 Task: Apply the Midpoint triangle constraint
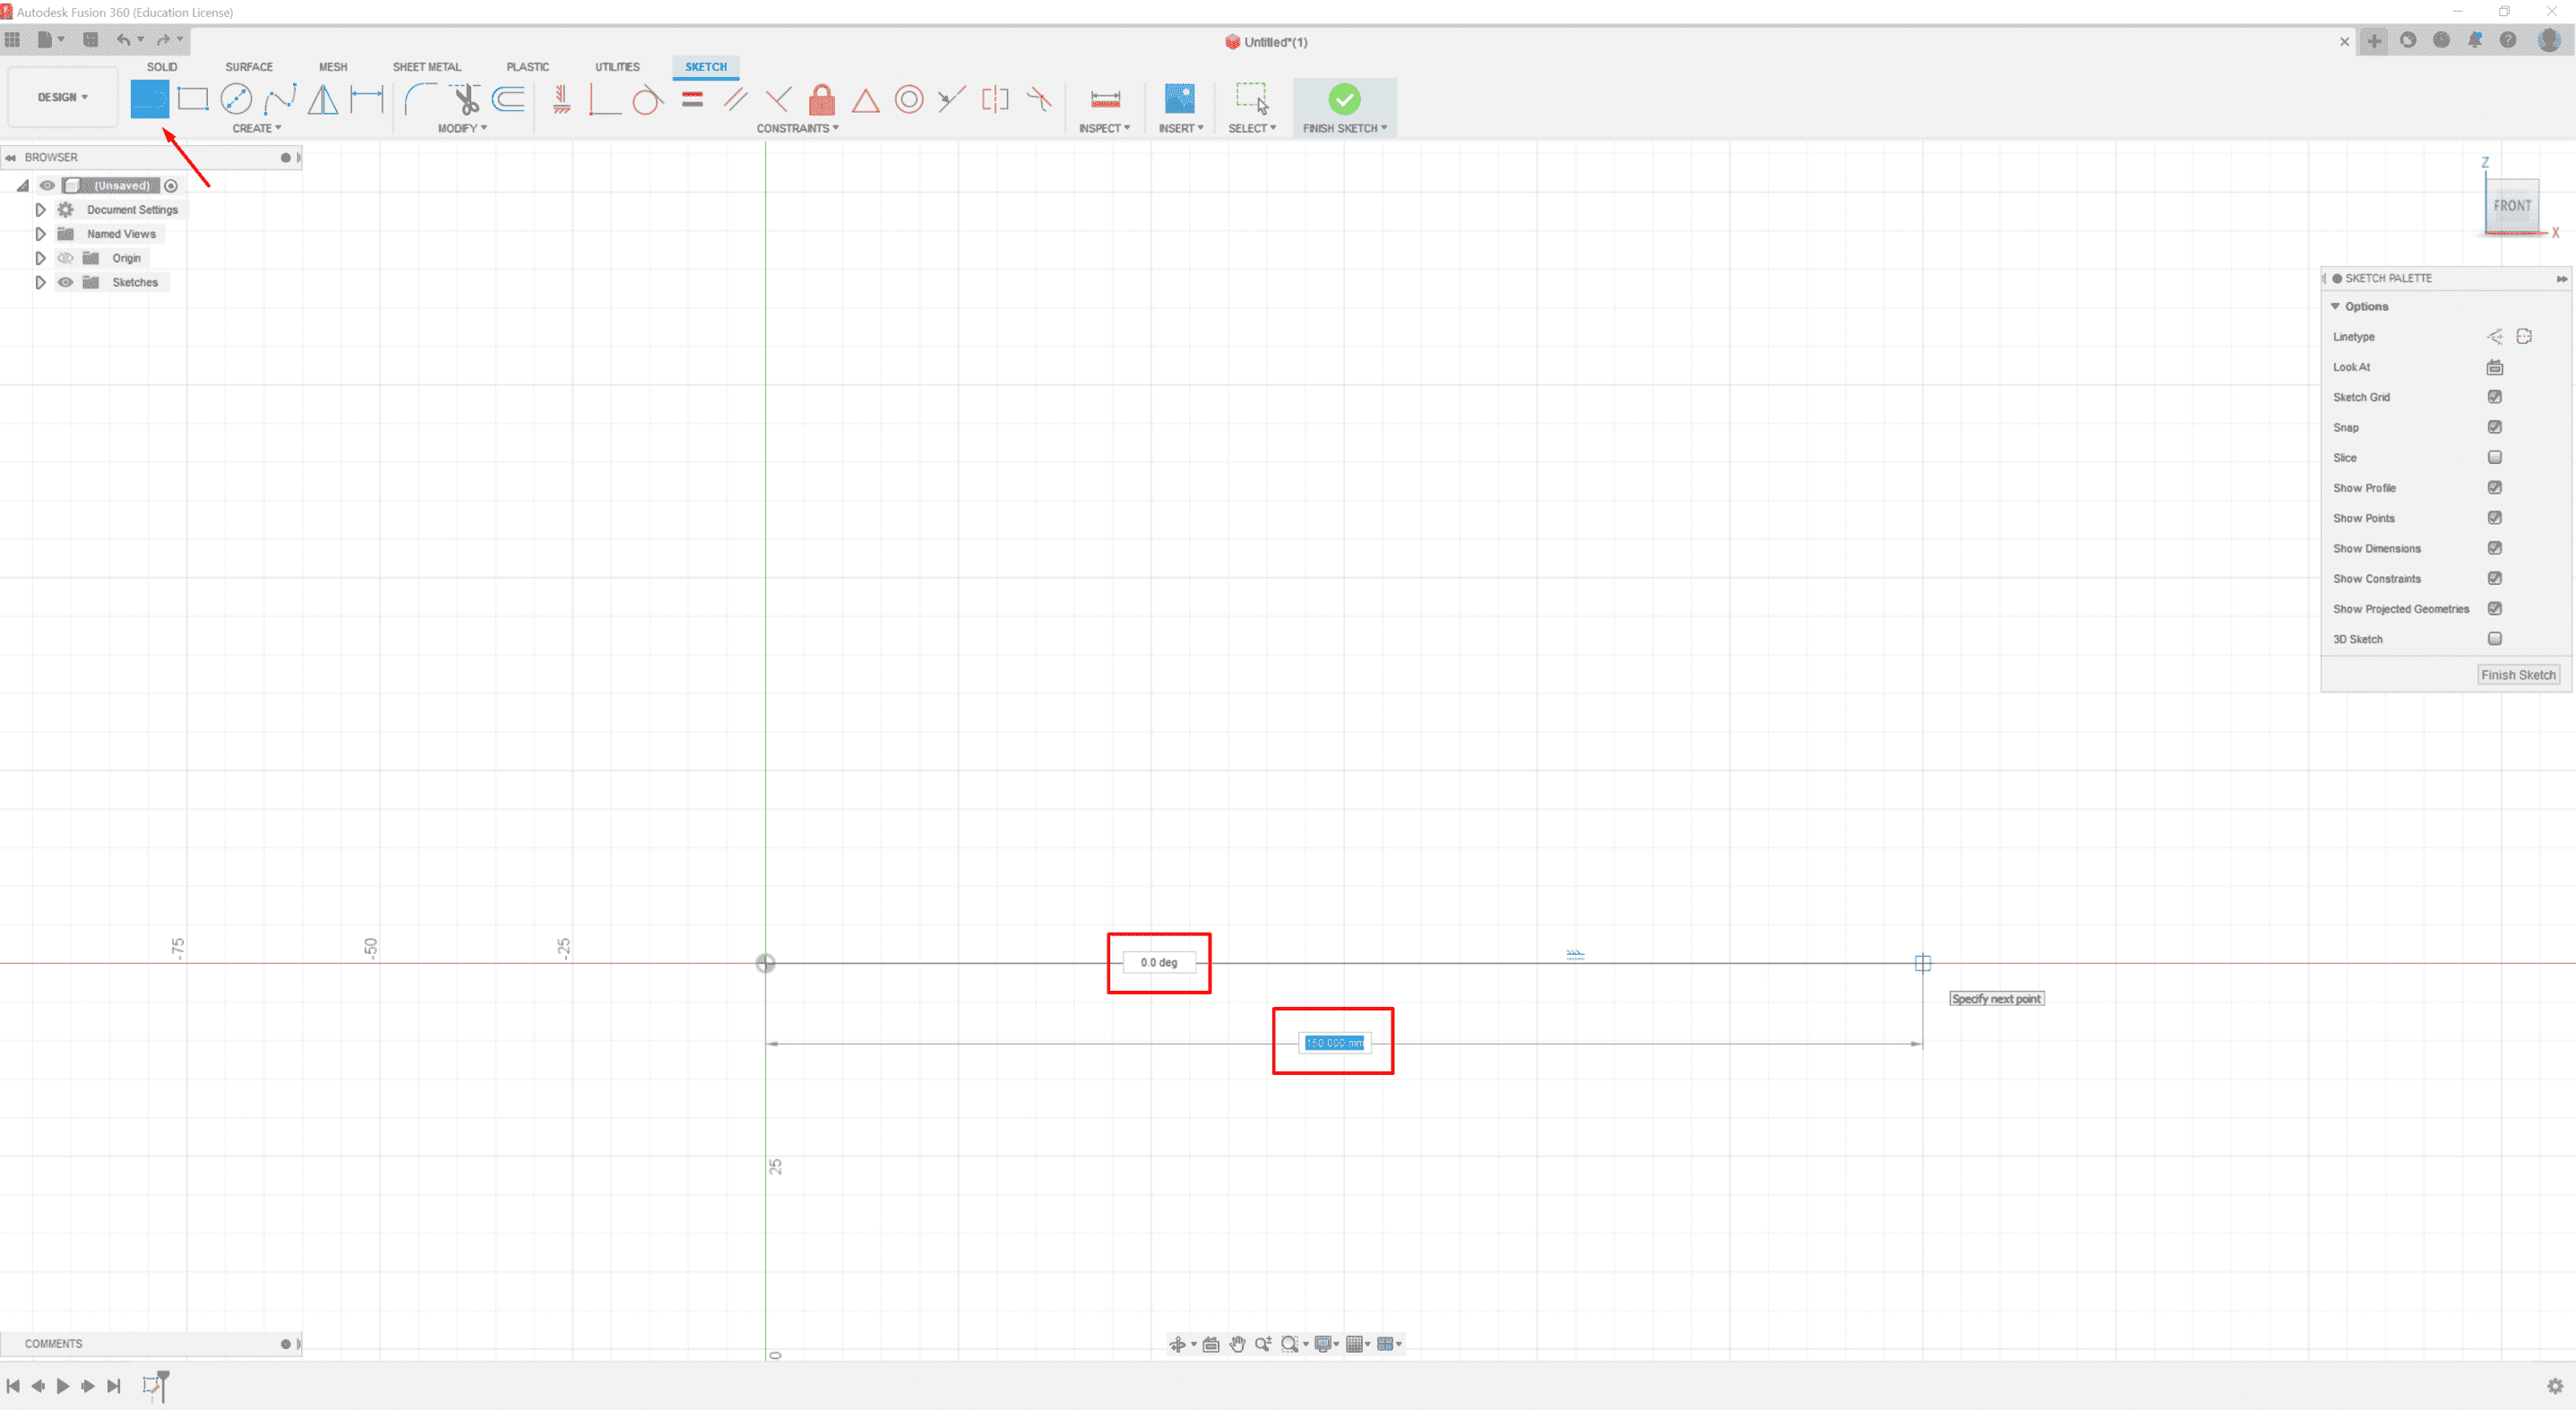click(865, 100)
